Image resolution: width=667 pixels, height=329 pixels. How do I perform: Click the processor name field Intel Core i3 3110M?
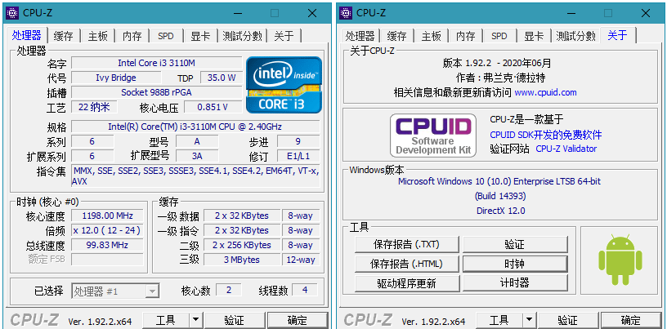pos(157,63)
